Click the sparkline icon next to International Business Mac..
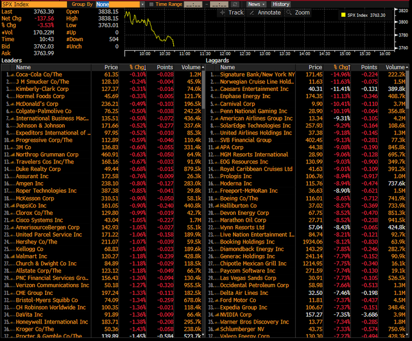Screen dimensions: 412x341 [12, 119]
